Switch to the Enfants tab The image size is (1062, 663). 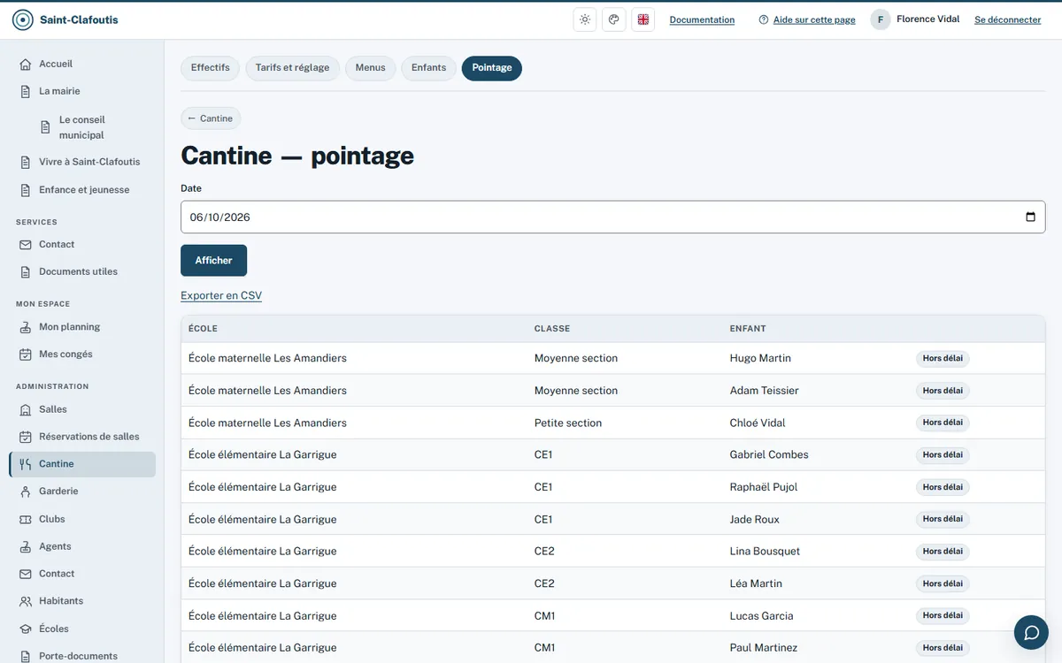coord(428,68)
